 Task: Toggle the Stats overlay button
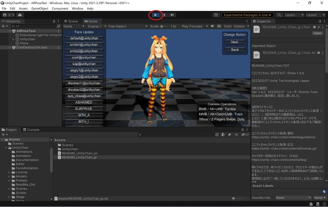point(227,26)
